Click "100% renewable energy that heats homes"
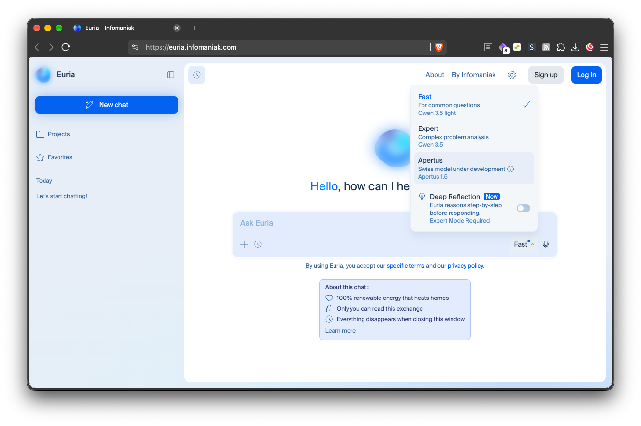 tap(393, 298)
